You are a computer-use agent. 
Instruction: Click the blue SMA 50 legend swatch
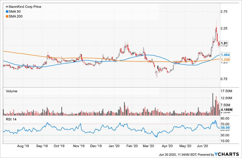coord(7,12)
